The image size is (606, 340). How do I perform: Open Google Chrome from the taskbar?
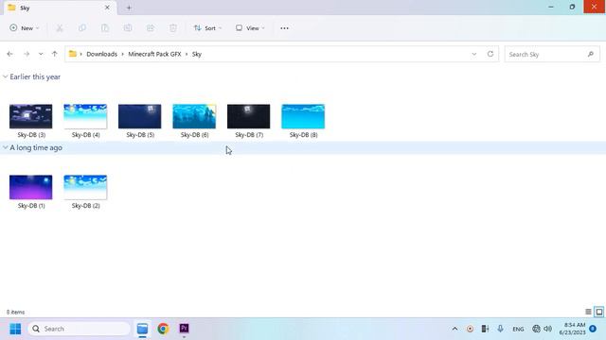(x=163, y=329)
